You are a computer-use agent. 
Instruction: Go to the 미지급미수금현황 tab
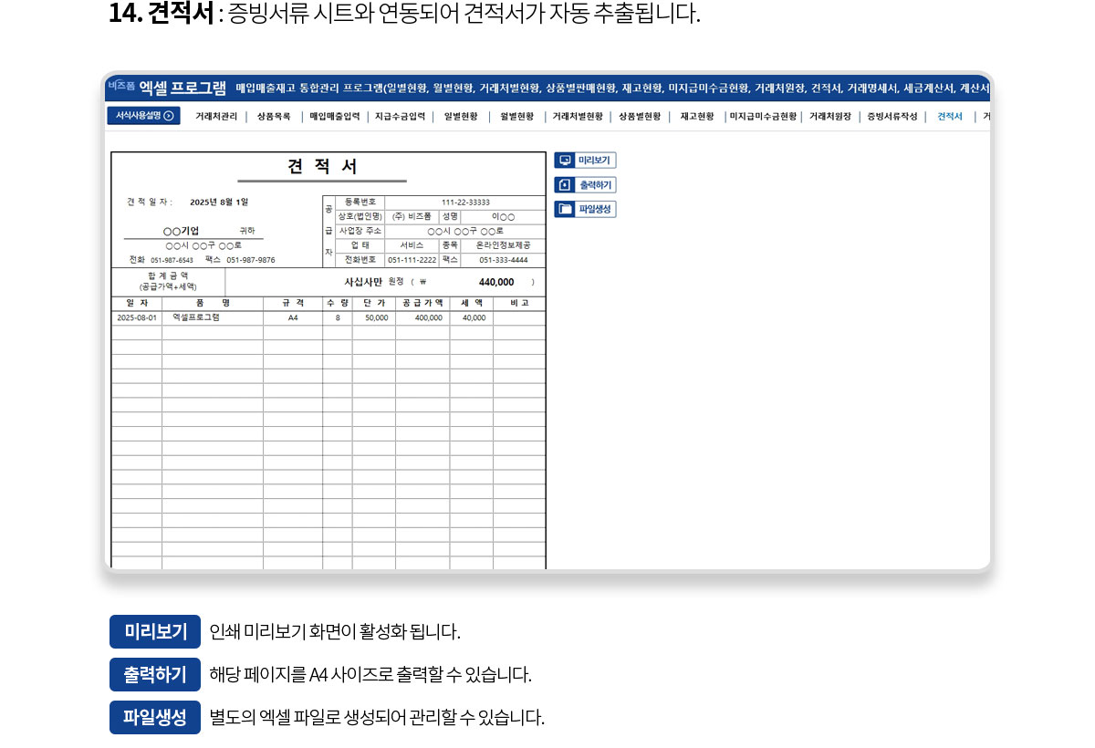tap(763, 117)
